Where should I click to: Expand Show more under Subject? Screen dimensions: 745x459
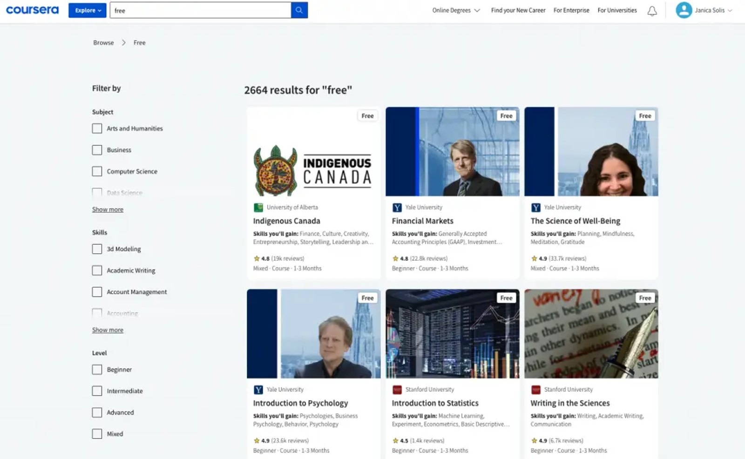click(x=108, y=209)
